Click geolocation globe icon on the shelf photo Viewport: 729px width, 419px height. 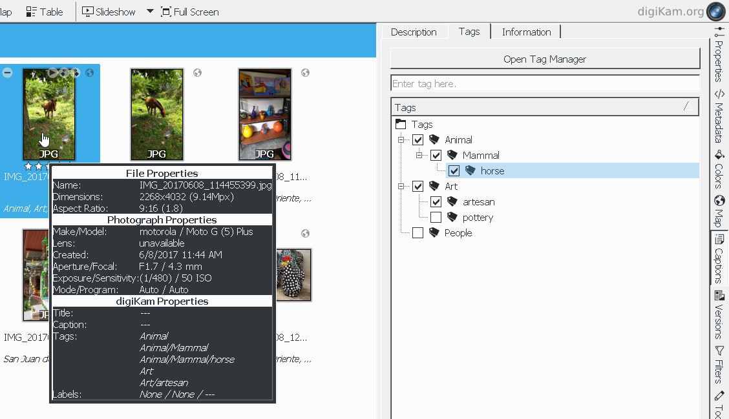click(305, 73)
